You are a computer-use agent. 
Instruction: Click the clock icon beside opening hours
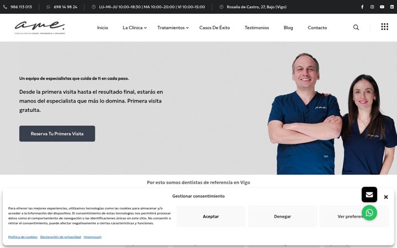coord(94,7)
